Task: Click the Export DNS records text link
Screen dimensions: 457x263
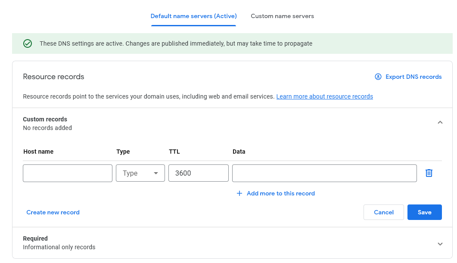Action: point(413,77)
